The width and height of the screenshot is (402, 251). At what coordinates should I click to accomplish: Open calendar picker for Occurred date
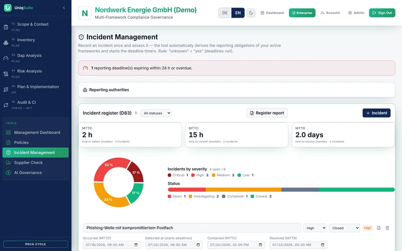click(136, 245)
